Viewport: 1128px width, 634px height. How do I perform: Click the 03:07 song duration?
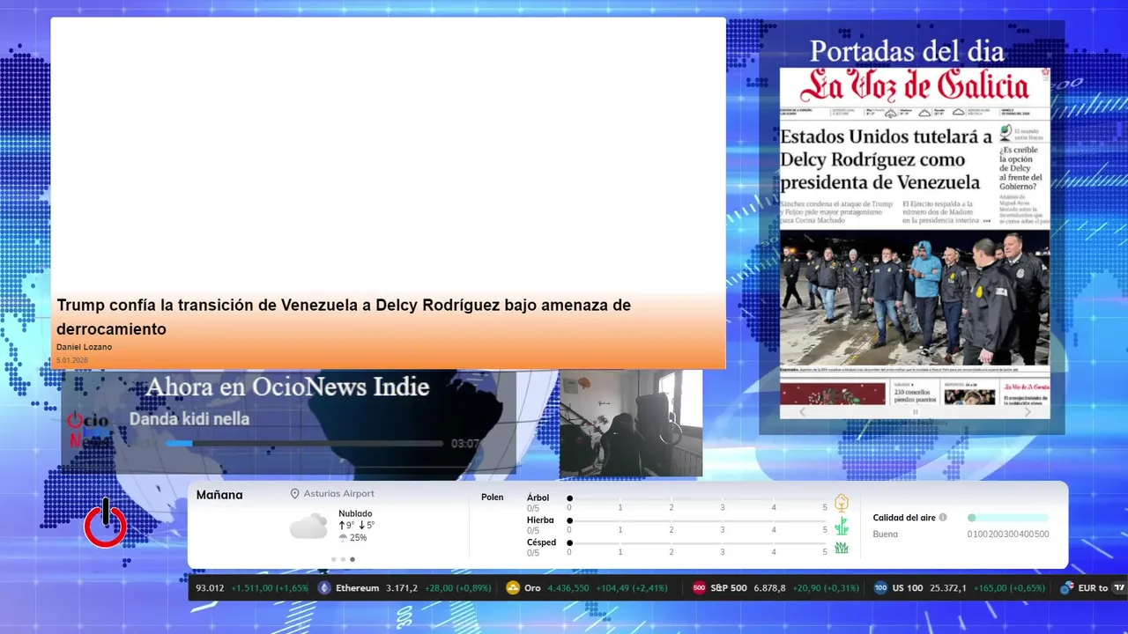[464, 444]
